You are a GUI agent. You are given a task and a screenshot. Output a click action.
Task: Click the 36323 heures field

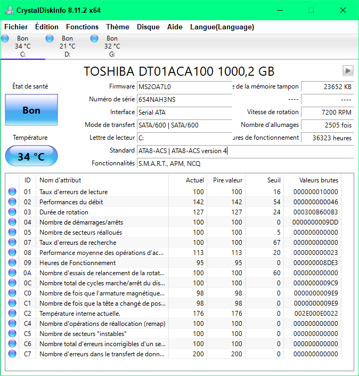coord(327,138)
